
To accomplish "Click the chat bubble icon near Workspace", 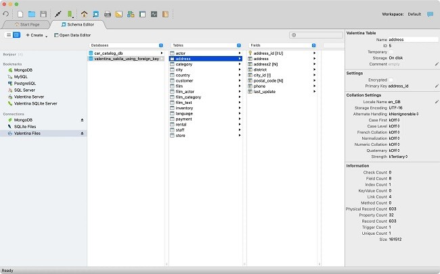I will 430,13.
